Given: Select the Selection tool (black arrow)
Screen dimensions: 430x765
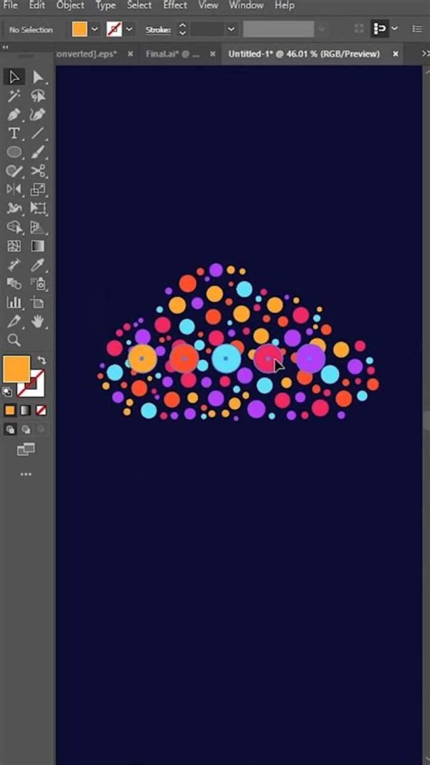Looking at the screenshot, I should [14, 77].
